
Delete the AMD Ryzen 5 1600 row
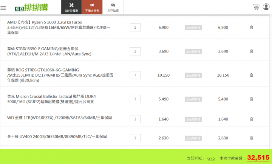click(x=251, y=27)
